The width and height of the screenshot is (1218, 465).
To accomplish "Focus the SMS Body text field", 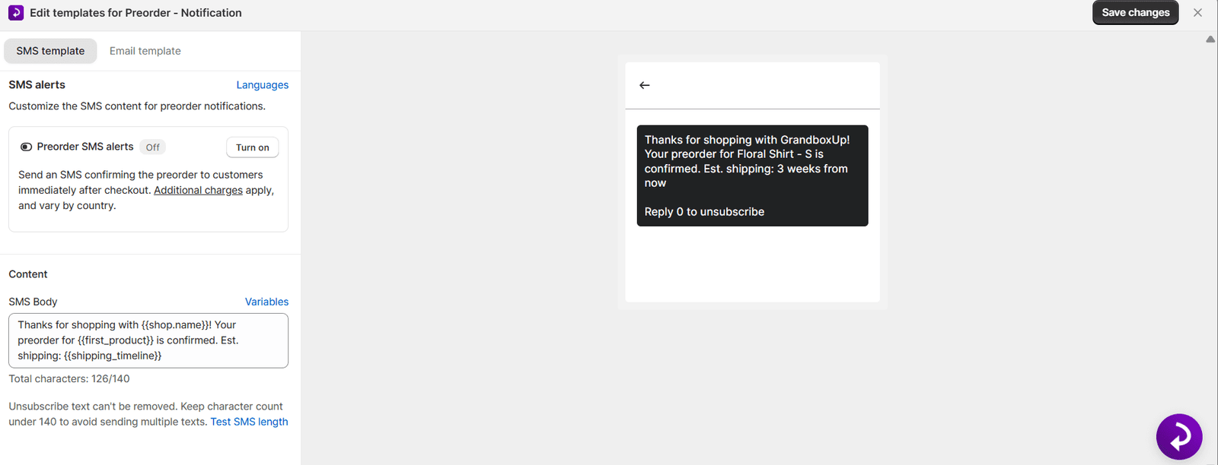I will [148, 340].
